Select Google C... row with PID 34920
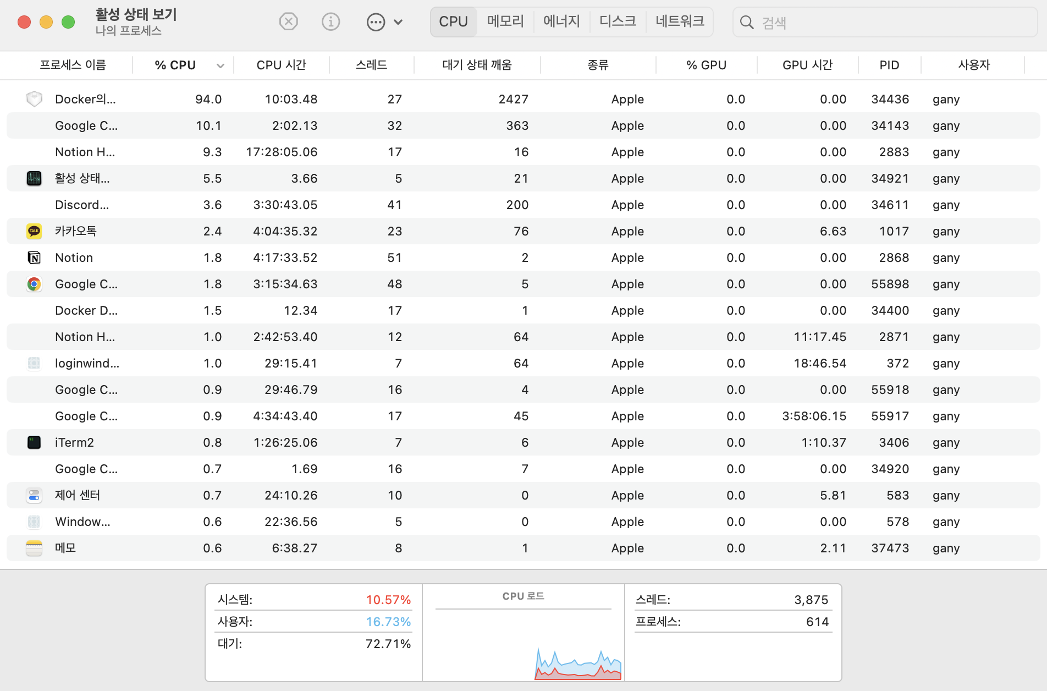This screenshot has width=1047, height=691. 523,469
